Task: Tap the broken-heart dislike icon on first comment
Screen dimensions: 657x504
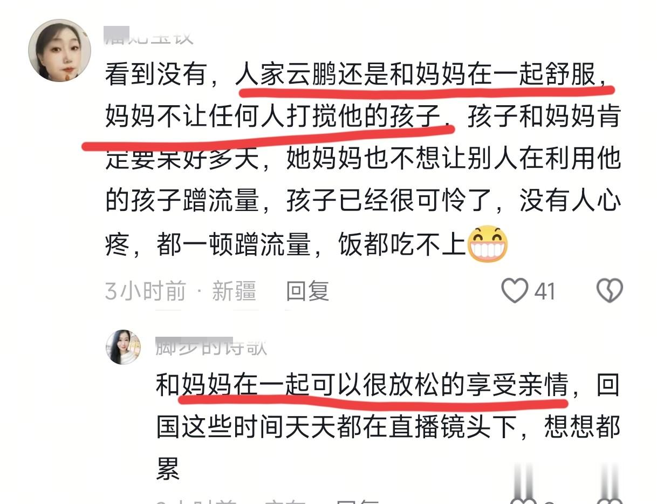Action: (610, 291)
